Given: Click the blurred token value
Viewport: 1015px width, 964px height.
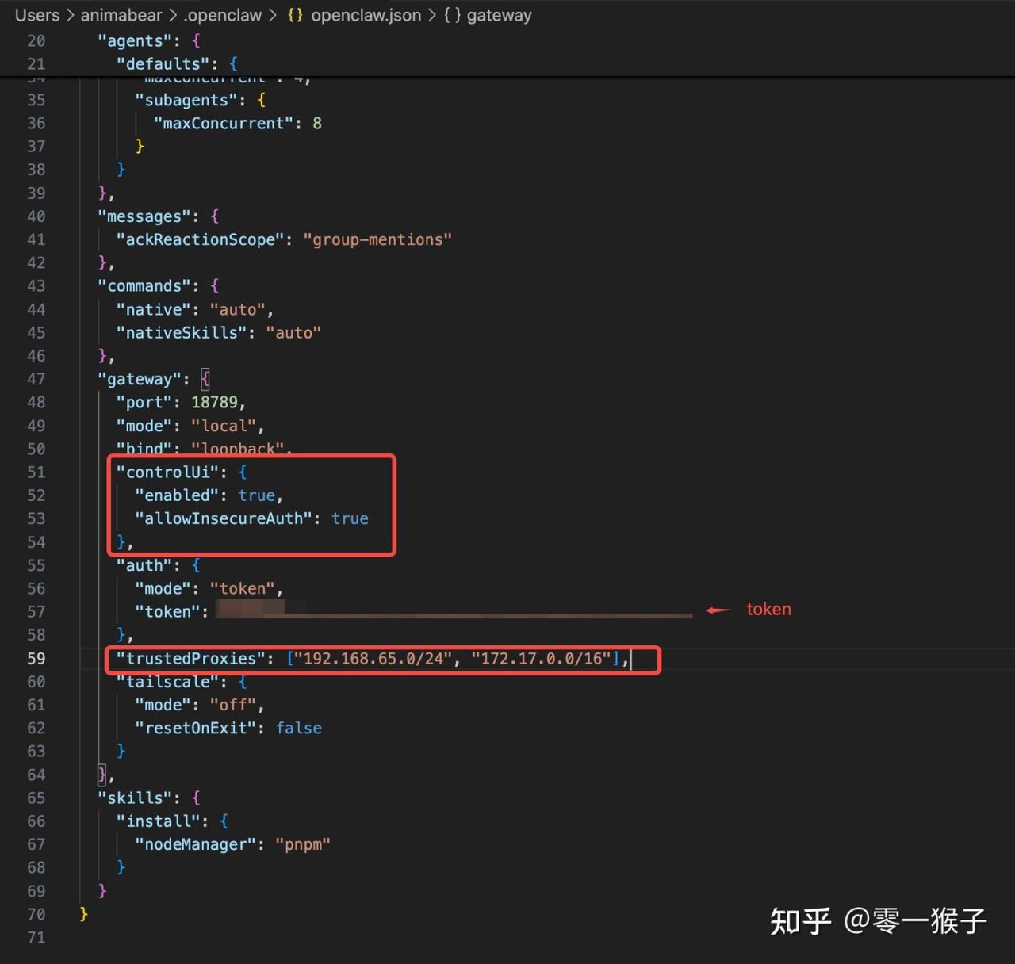Looking at the screenshot, I should tap(452, 611).
